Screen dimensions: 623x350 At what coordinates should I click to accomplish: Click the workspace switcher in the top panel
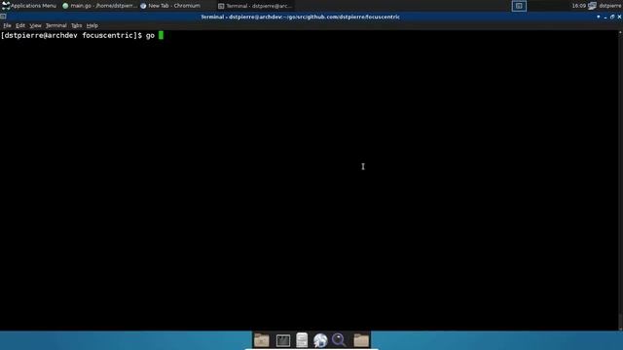tap(519, 6)
